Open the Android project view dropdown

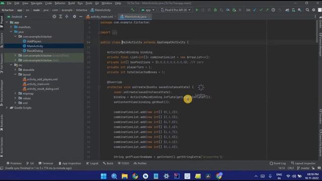click(17, 17)
